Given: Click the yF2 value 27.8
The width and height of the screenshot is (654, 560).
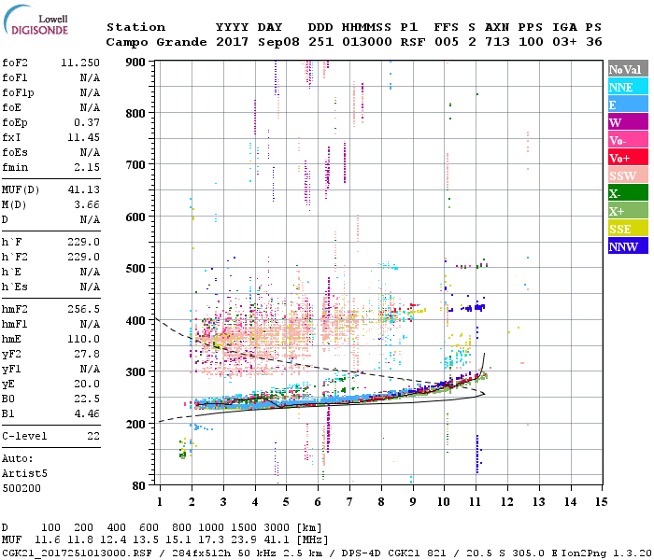Looking at the screenshot, I should [87, 354].
